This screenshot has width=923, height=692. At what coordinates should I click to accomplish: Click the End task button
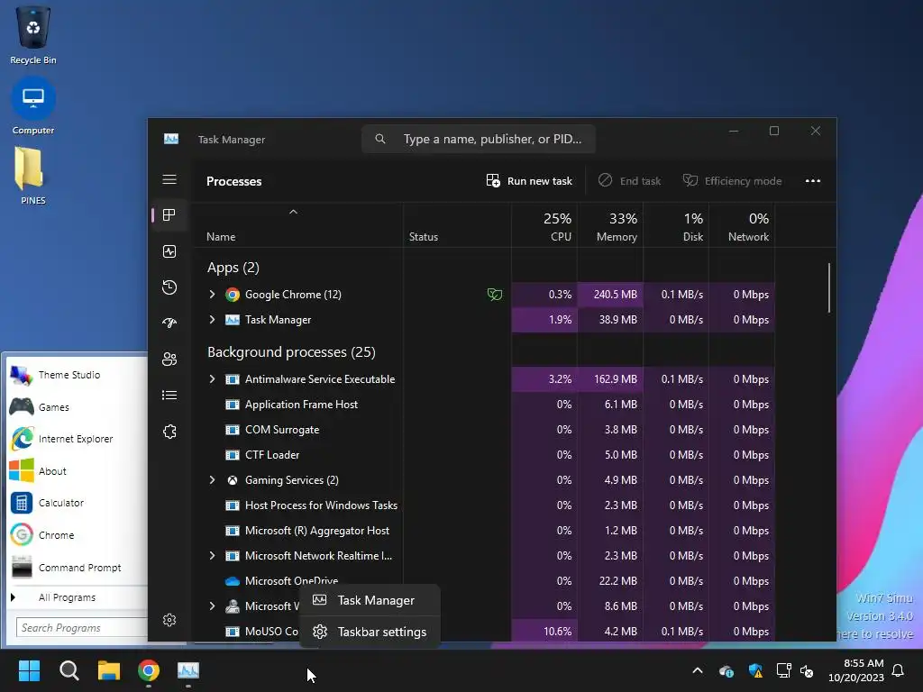629,180
